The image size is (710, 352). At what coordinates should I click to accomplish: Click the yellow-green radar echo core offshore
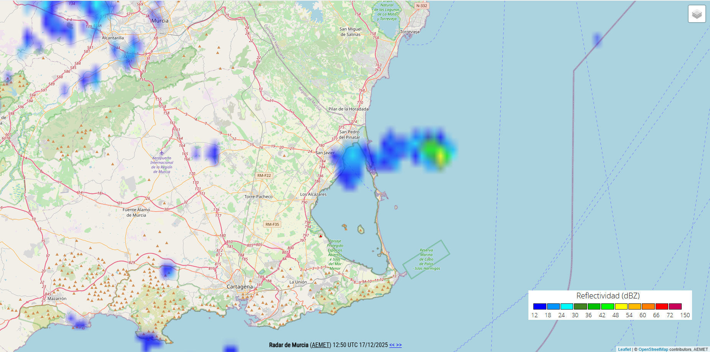tap(440, 157)
